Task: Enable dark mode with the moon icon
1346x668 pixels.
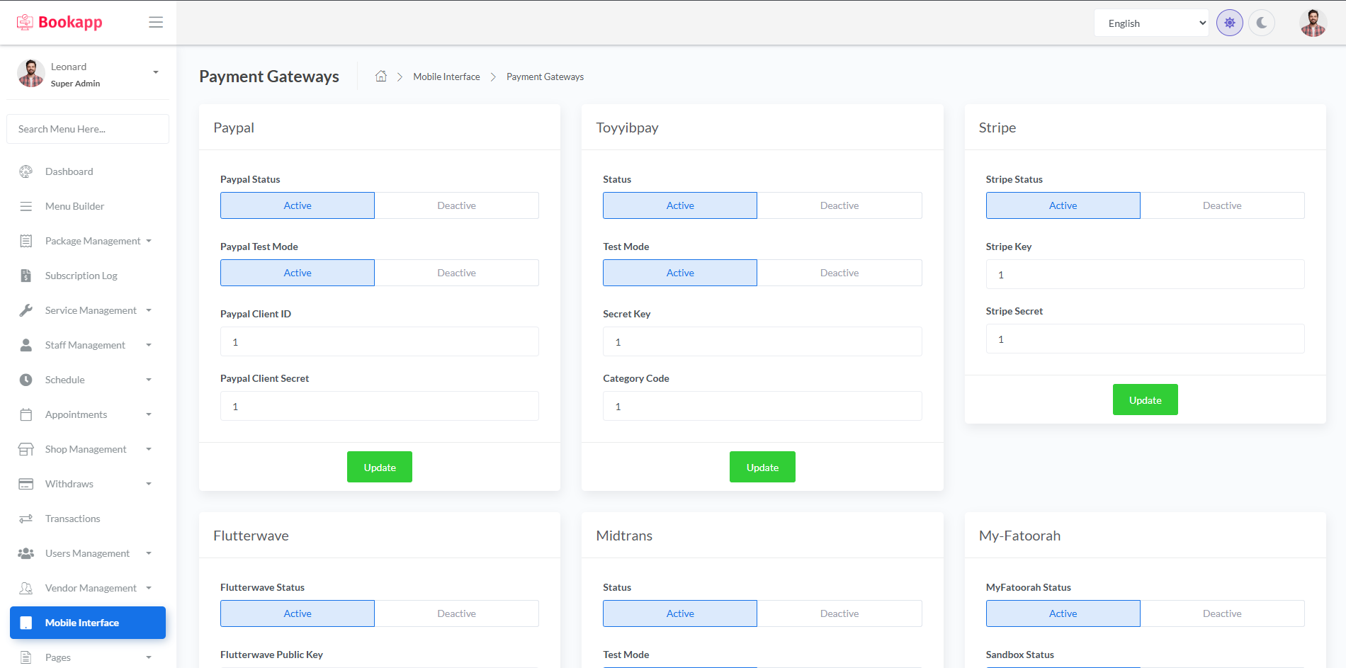Action: 1262,22
